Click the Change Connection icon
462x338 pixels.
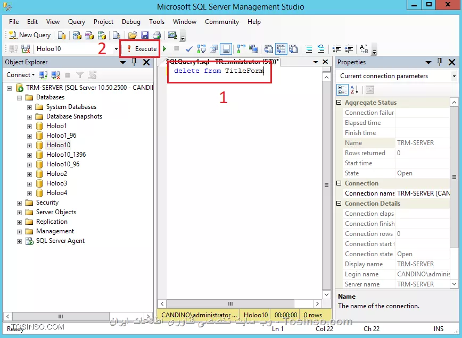[26, 49]
